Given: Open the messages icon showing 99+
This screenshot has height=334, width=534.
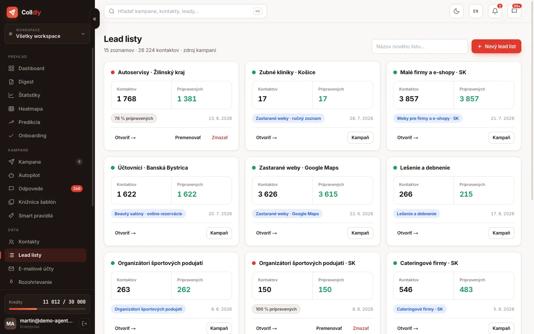Looking at the screenshot, I should [514, 11].
